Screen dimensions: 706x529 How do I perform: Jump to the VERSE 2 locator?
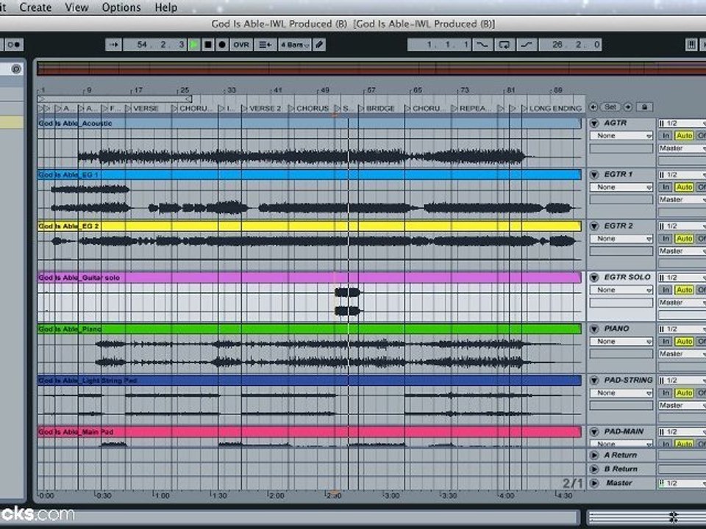pyautogui.click(x=262, y=109)
